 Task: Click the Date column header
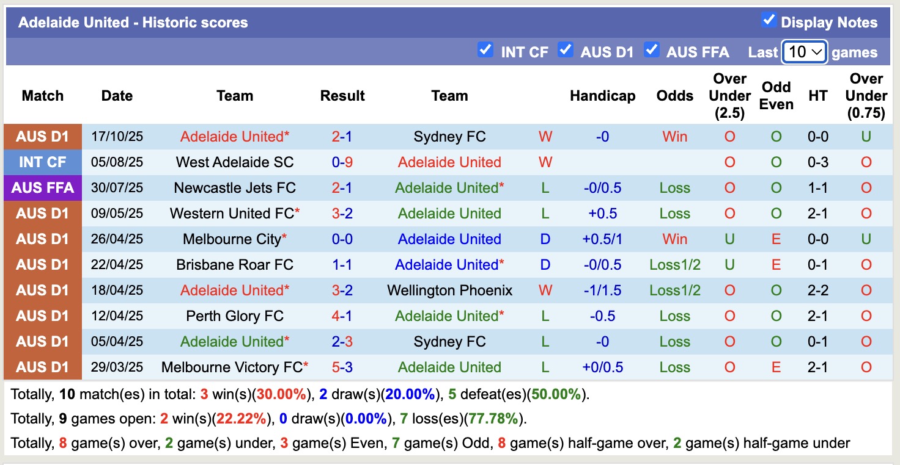point(117,96)
